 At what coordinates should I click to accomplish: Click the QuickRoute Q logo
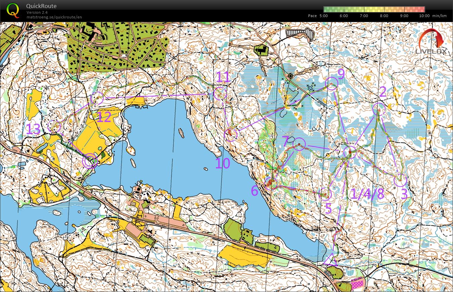click(13, 10)
